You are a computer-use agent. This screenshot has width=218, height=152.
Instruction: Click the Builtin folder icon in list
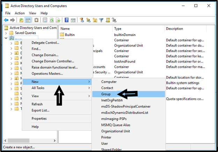tap(62, 35)
